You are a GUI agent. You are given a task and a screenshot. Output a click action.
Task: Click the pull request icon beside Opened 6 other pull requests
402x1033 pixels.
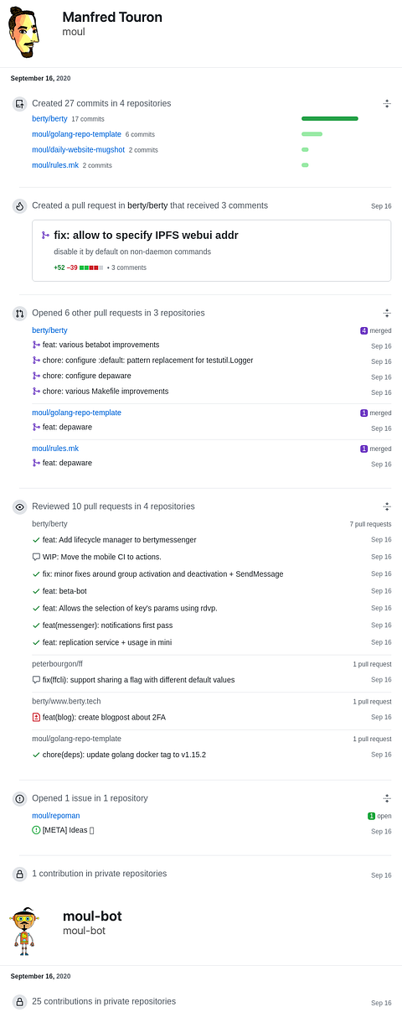[19, 313]
